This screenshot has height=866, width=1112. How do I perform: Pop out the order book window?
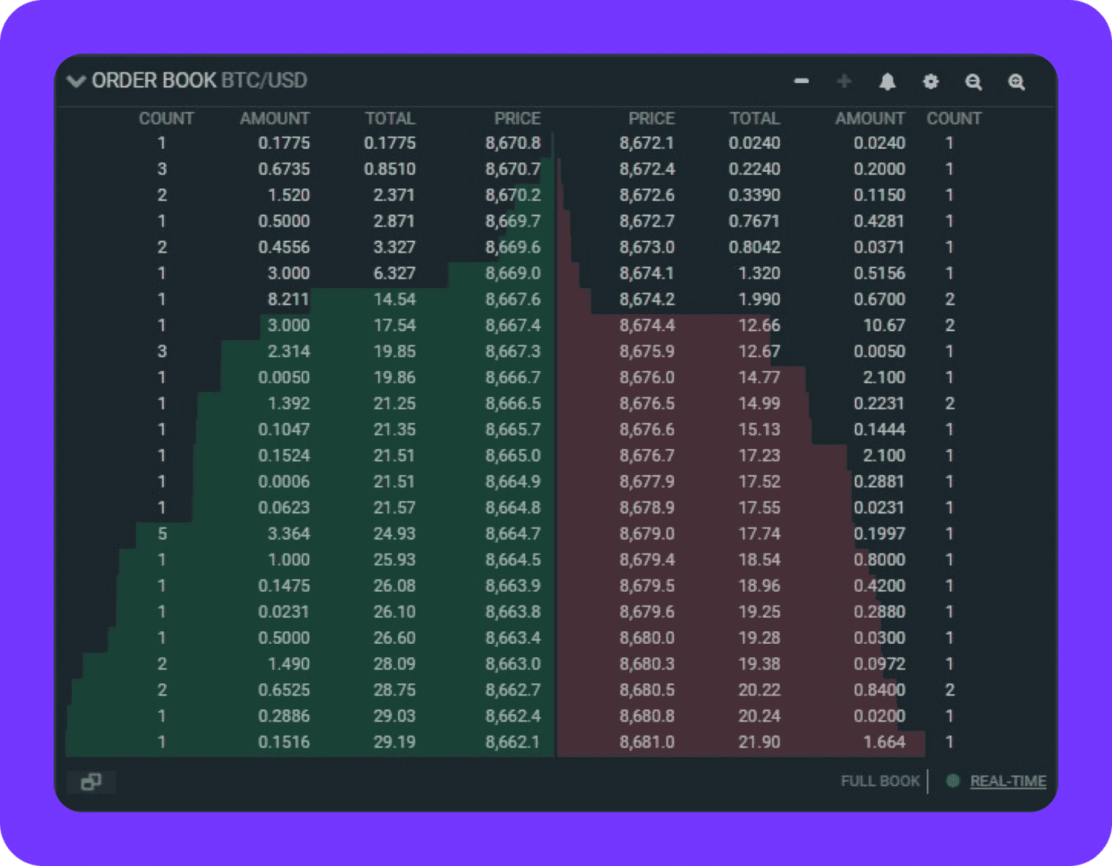(91, 782)
